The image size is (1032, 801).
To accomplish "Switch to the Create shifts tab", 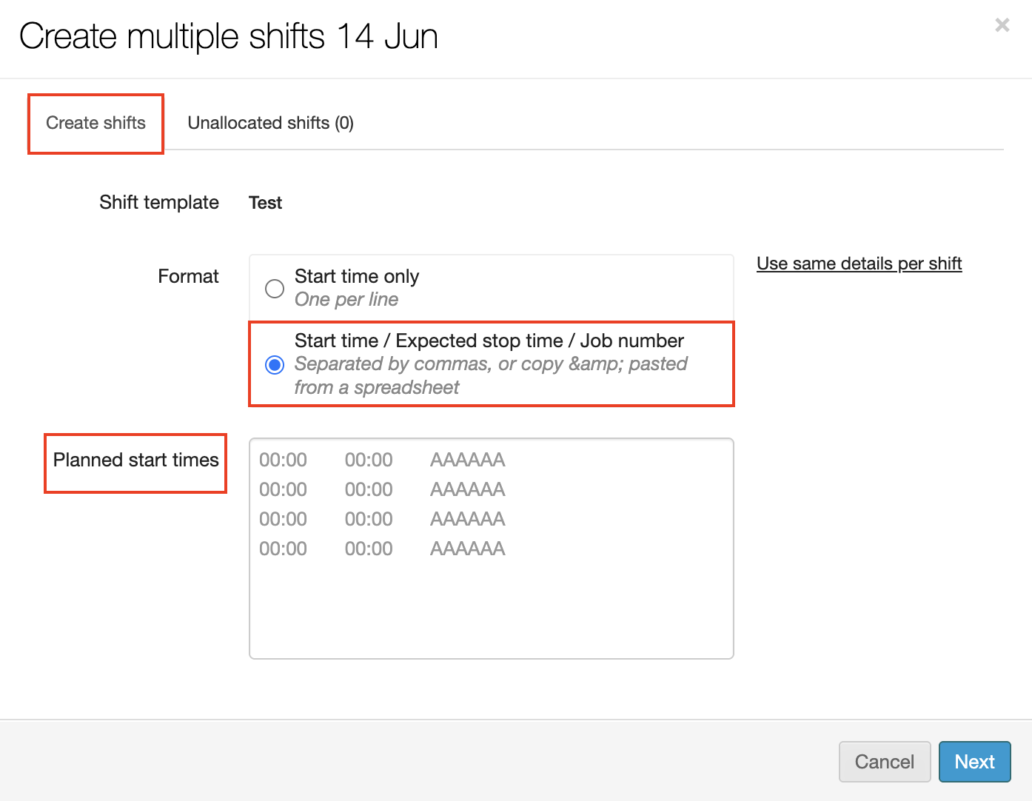I will [x=96, y=123].
